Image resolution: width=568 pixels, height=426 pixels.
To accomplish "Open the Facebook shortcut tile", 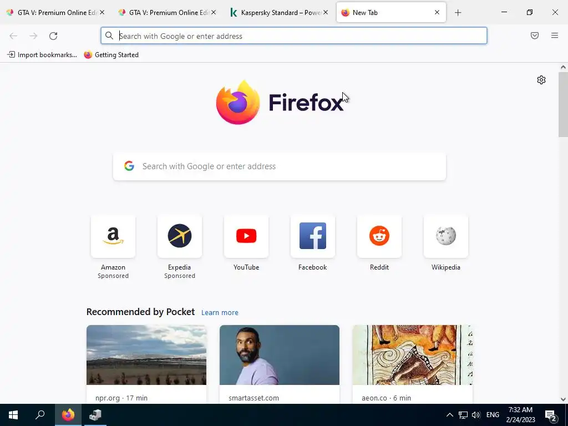I will pyautogui.click(x=313, y=236).
